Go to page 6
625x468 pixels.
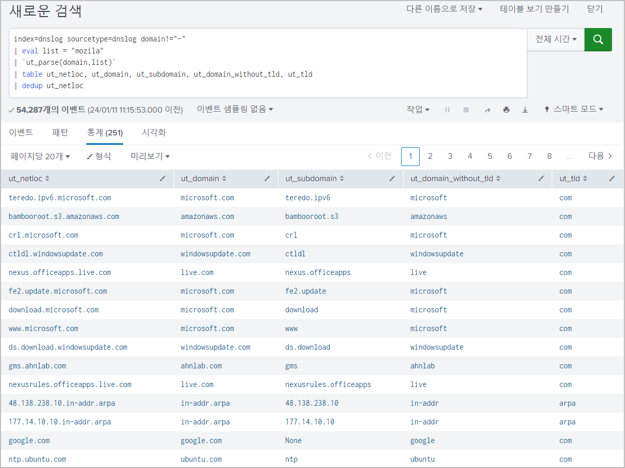(x=510, y=156)
